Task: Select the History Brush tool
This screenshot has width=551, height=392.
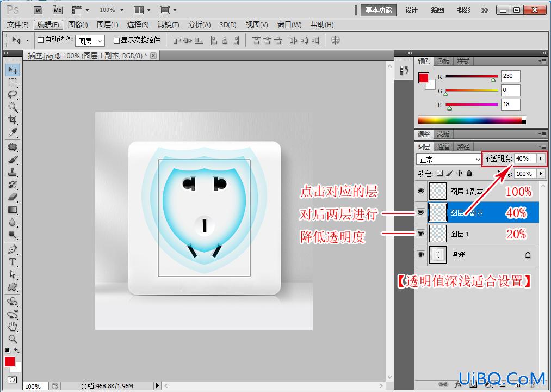Action: coord(13,185)
